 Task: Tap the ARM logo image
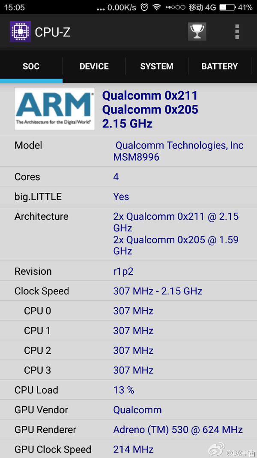(55, 109)
